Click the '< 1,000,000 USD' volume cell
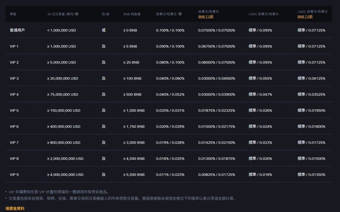 (x=61, y=30)
